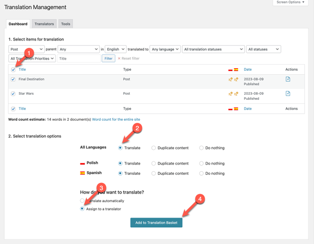Open the parent Any dropdown
Screen dimensions: 314x244
(79, 49)
